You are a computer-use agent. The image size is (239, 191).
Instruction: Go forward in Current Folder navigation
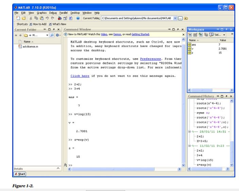(x=20, y=35)
